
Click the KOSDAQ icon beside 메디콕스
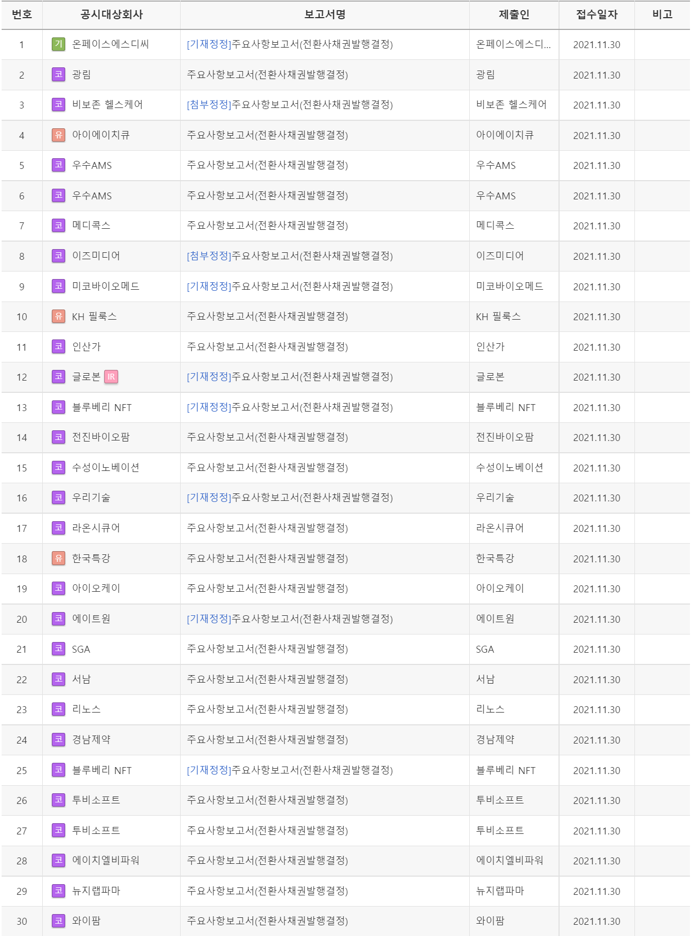(58, 226)
